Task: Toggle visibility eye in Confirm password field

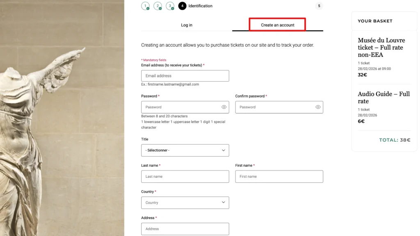Action: [318, 107]
